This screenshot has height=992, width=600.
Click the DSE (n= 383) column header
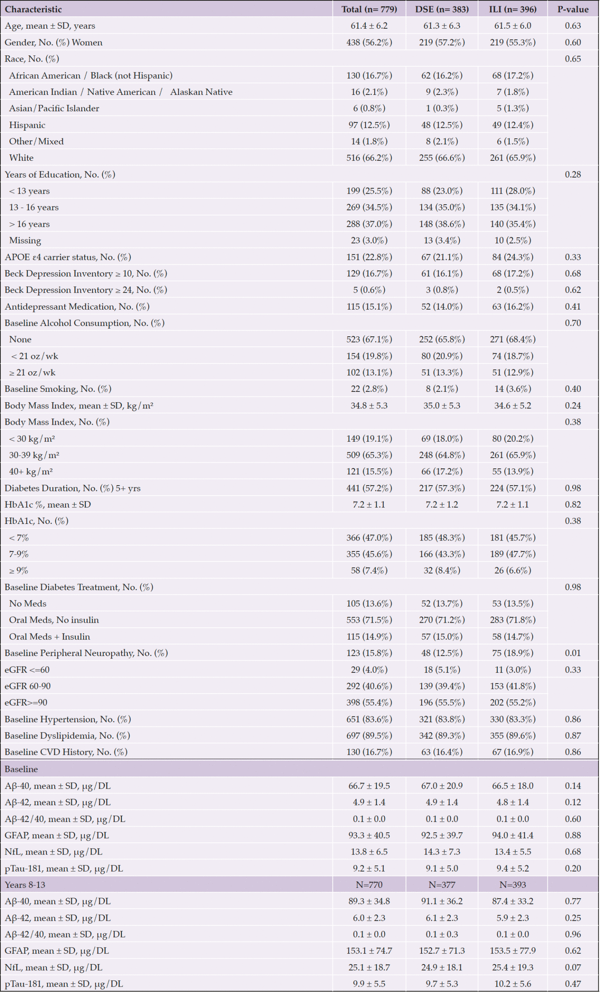point(442,9)
